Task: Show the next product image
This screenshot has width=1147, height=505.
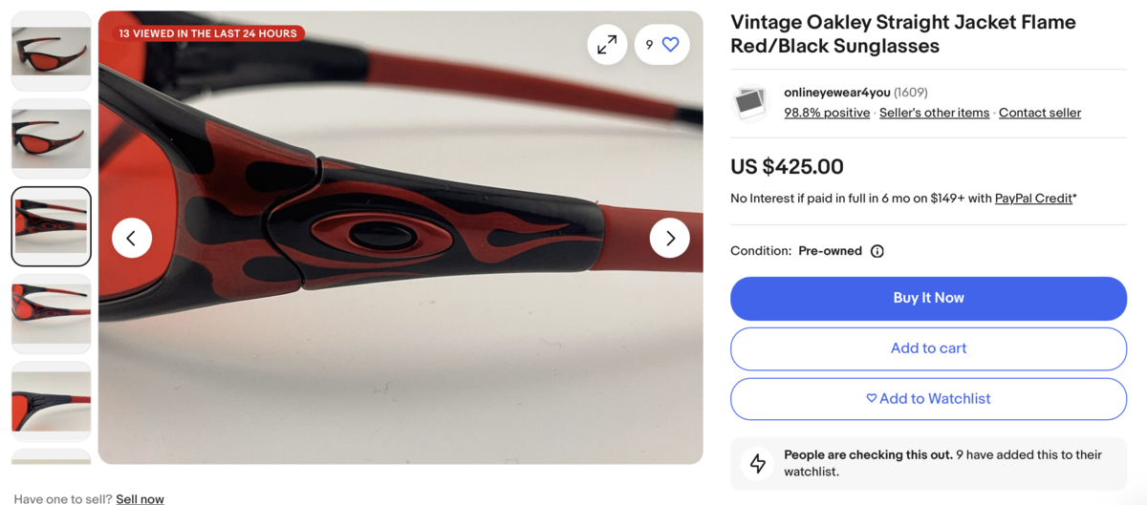Action: click(x=670, y=238)
